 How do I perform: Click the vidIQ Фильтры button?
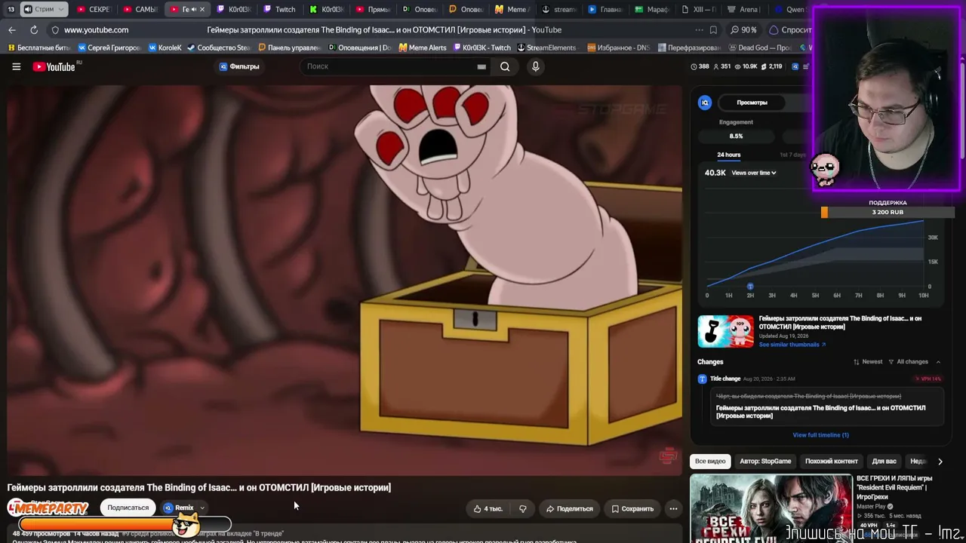(239, 66)
